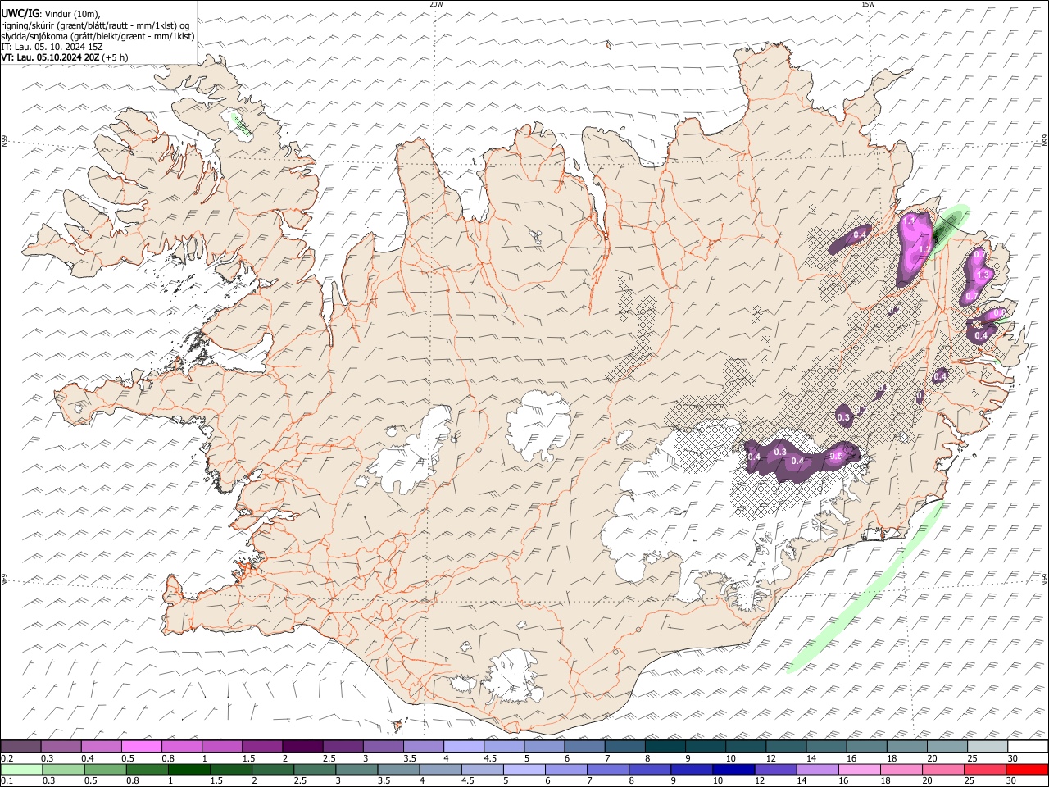Click the dark teal 8 snow legend swatch

(x=665, y=747)
